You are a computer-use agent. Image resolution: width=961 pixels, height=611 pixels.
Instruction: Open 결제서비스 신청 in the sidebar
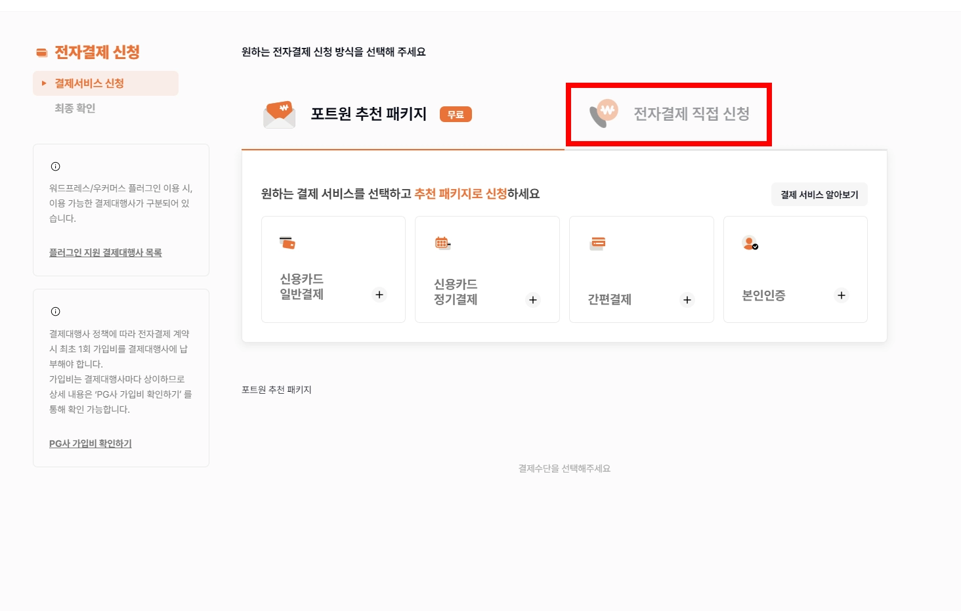(x=106, y=83)
